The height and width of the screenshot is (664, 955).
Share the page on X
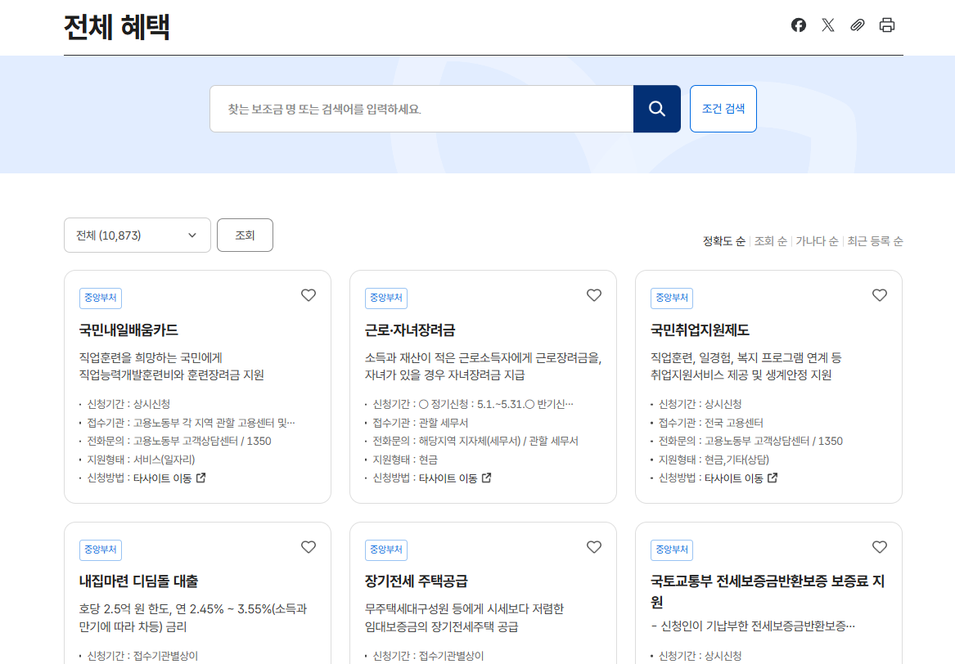(x=827, y=25)
